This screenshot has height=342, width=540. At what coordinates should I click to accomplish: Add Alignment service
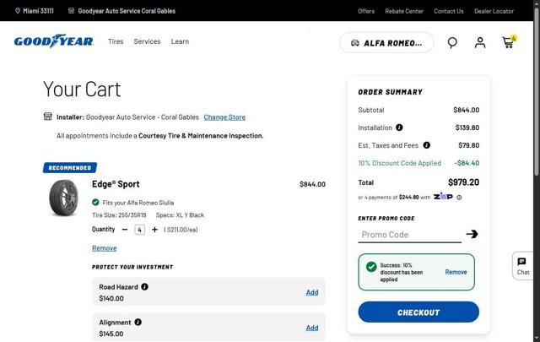click(312, 328)
